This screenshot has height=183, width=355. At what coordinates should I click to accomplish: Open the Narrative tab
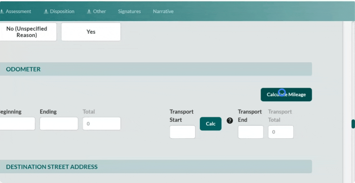coord(163,11)
